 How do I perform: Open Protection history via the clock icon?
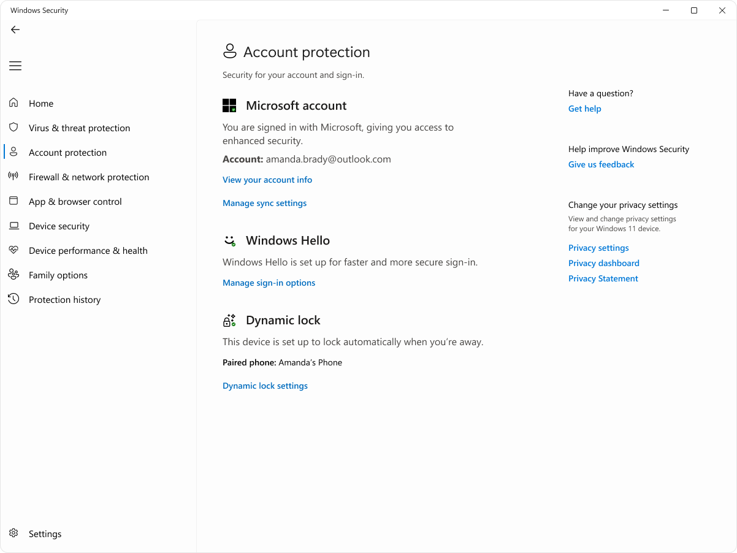click(x=13, y=299)
